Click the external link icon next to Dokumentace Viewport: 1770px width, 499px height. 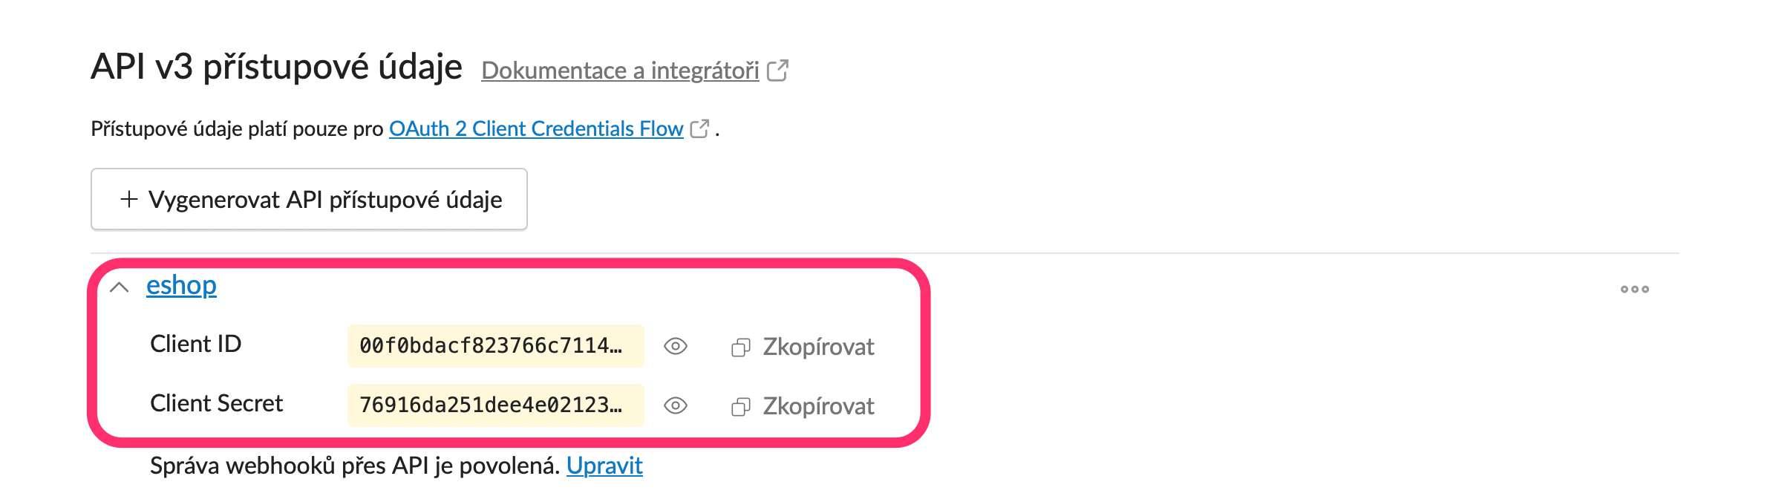point(777,71)
